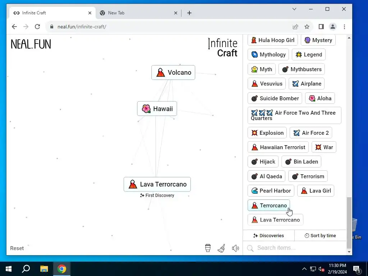Viewport: 368px width, 276px height.
Task: Open the notification center
Action: point(356,269)
